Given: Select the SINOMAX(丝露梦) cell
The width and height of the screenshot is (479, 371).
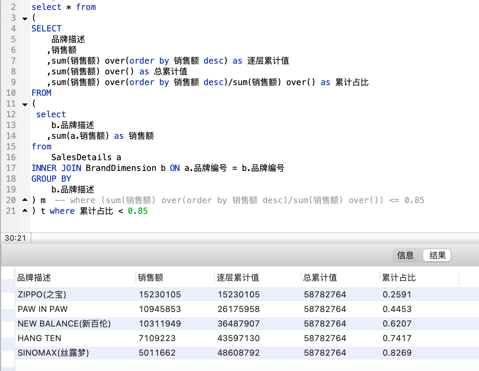Looking at the screenshot, I should [53, 353].
